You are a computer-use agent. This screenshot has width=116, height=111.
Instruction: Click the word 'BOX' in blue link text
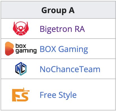48,49
